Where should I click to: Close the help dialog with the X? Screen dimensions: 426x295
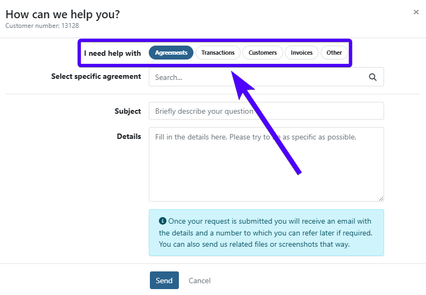[x=416, y=12]
